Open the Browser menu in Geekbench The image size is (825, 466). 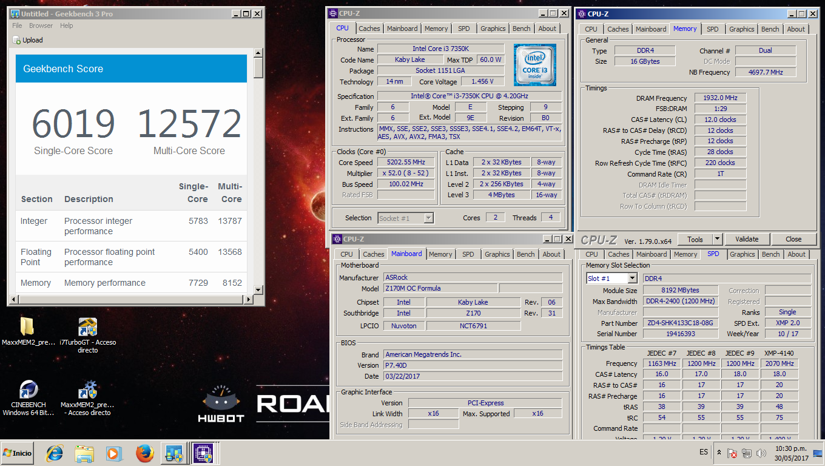tap(41, 25)
